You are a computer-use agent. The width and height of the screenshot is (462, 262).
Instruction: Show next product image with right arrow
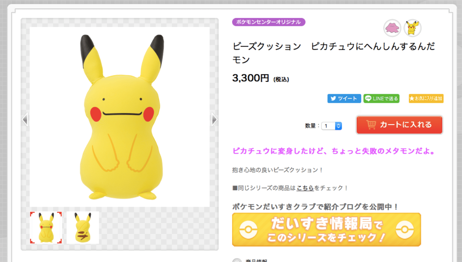pos(214,119)
